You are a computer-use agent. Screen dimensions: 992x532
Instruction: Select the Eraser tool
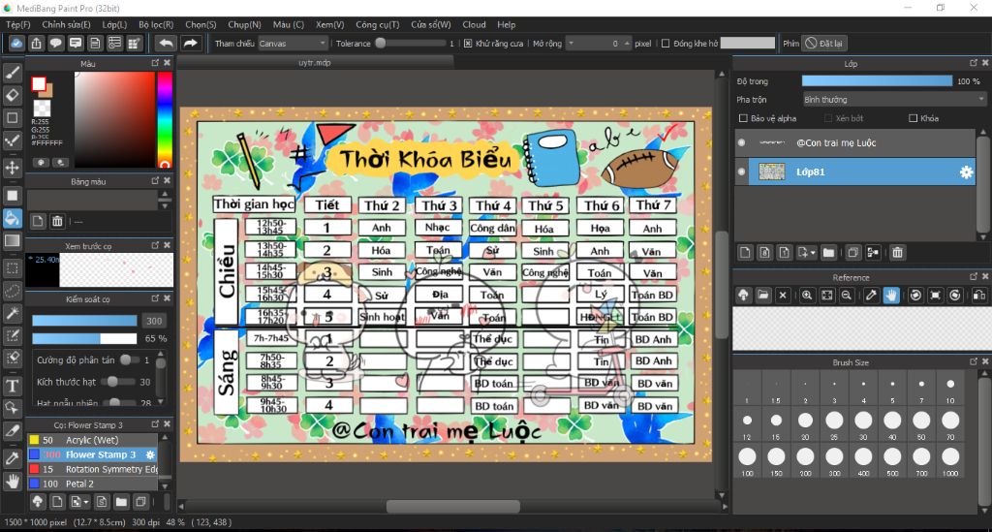click(x=12, y=96)
